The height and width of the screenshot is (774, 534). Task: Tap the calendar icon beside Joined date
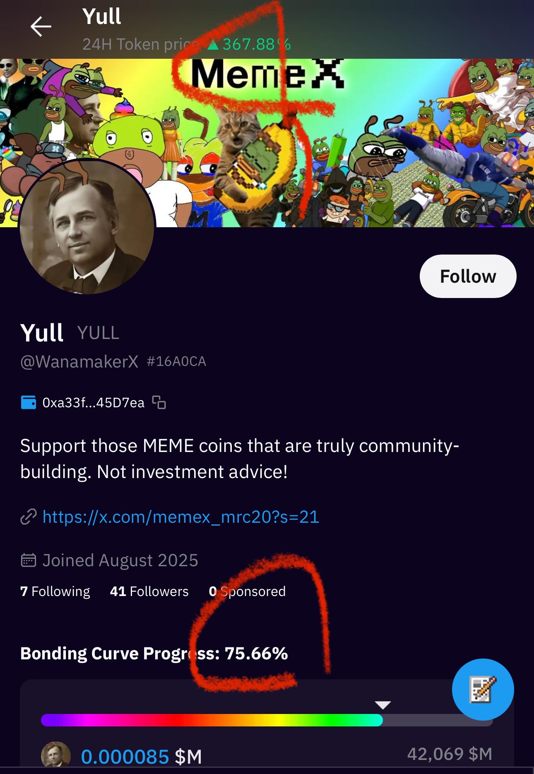[x=29, y=560]
